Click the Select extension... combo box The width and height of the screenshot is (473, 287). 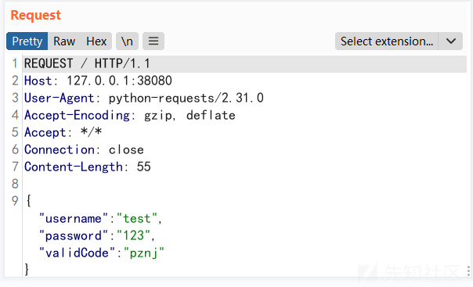click(387, 41)
